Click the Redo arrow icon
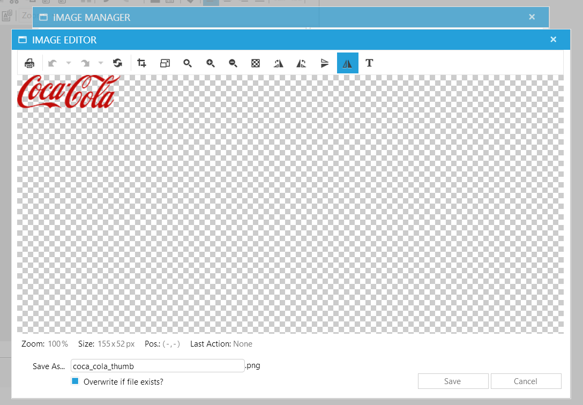This screenshot has width=583, height=405. point(85,63)
